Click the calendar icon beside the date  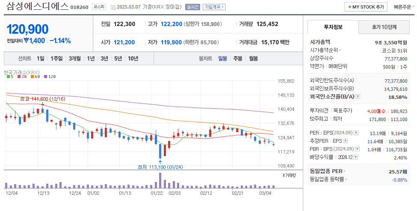[113, 7]
